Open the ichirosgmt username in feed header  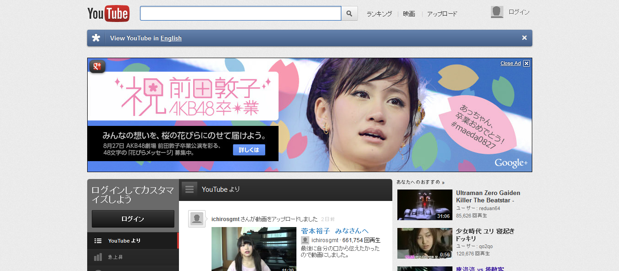pyautogui.click(x=225, y=219)
